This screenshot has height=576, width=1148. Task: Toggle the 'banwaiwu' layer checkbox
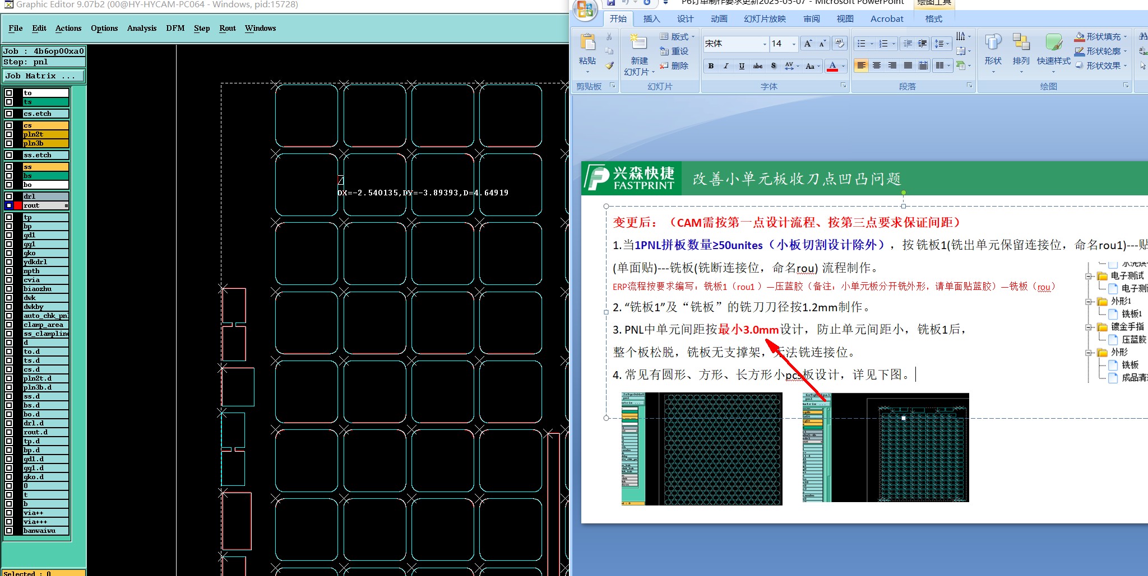9,531
